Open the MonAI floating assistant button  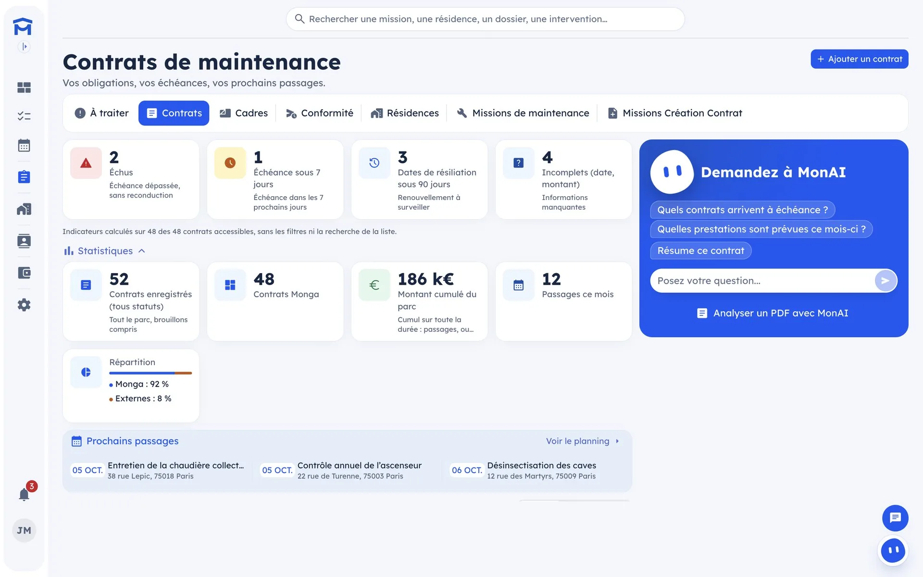coord(893,551)
